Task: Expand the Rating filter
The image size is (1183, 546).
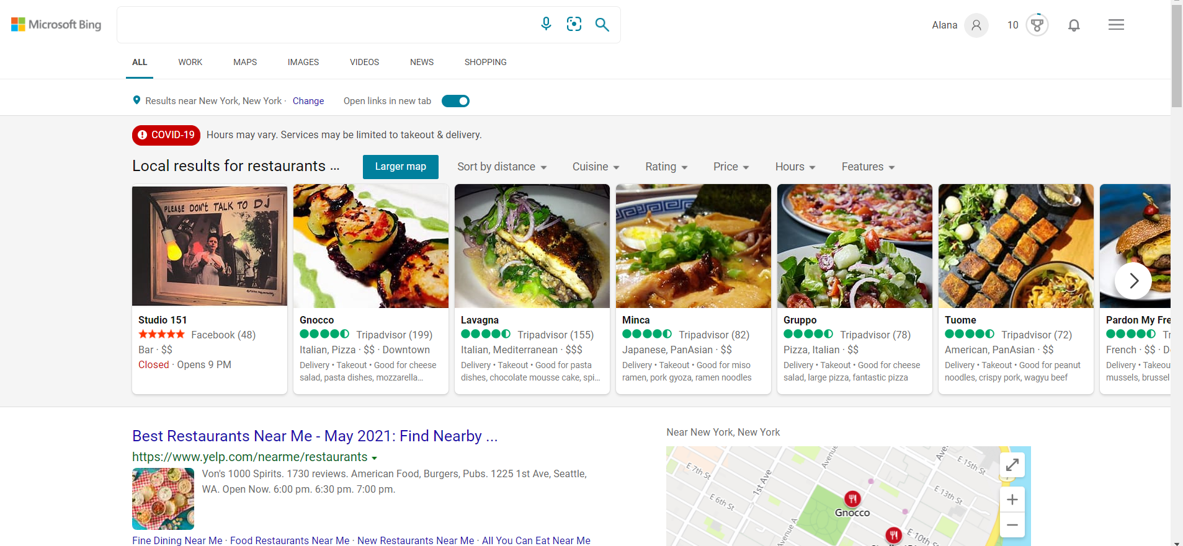Action: pos(666,167)
